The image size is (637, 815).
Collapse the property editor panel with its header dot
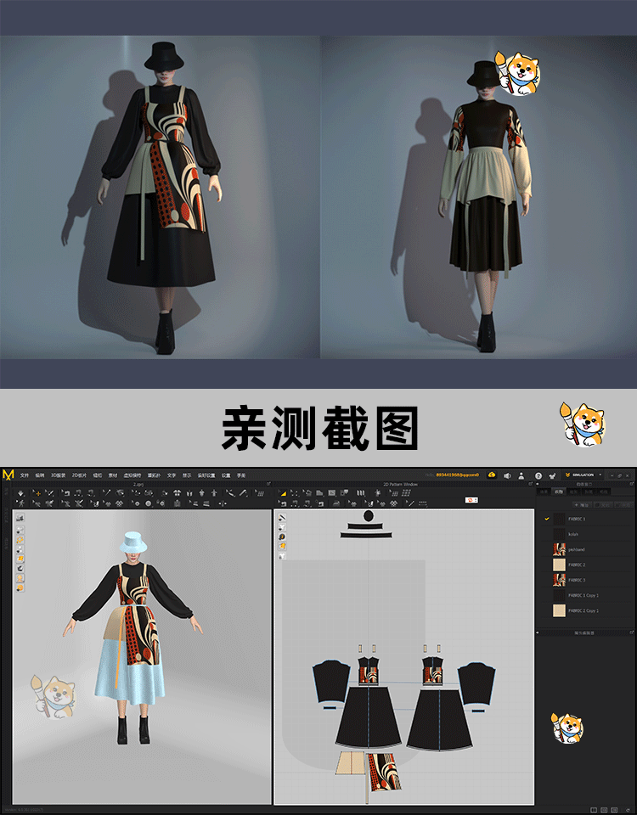point(537,632)
